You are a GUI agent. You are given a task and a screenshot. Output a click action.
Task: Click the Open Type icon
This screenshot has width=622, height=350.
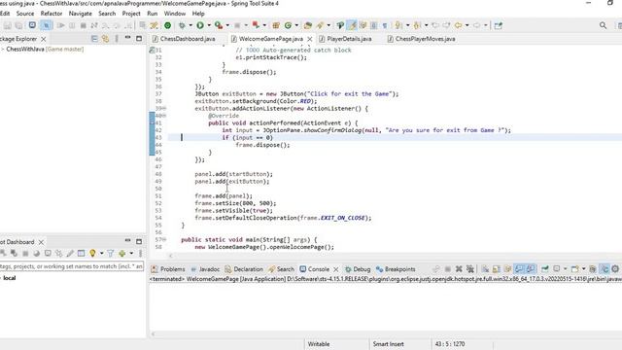pyautogui.click(x=308, y=25)
